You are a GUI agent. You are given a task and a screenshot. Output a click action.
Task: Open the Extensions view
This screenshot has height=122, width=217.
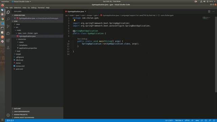8,40
